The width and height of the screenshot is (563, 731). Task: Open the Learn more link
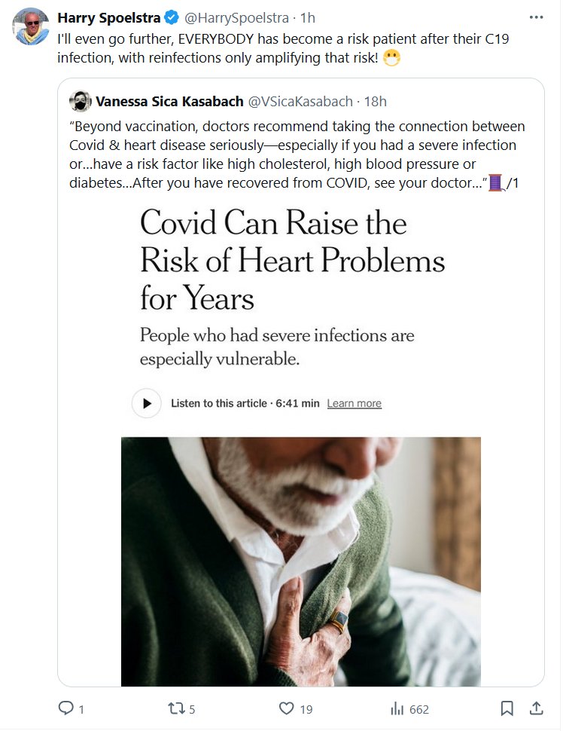point(354,403)
